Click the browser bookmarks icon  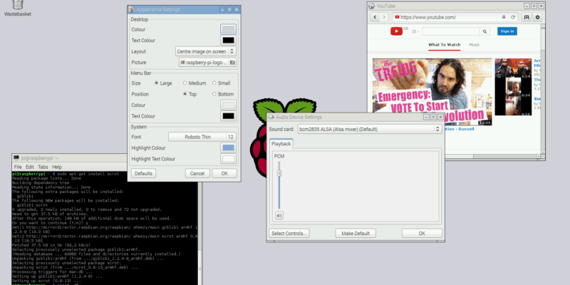(526, 17)
